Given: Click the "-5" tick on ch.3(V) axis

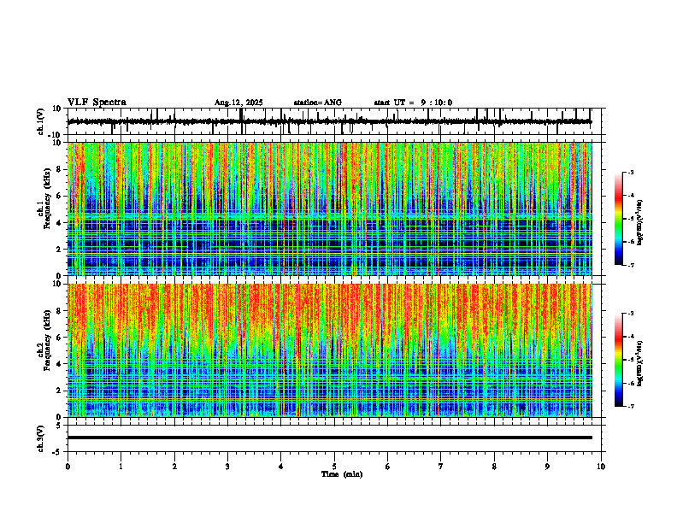Looking at the screenshot, I should pyautogui.click(x=57, y=452).
